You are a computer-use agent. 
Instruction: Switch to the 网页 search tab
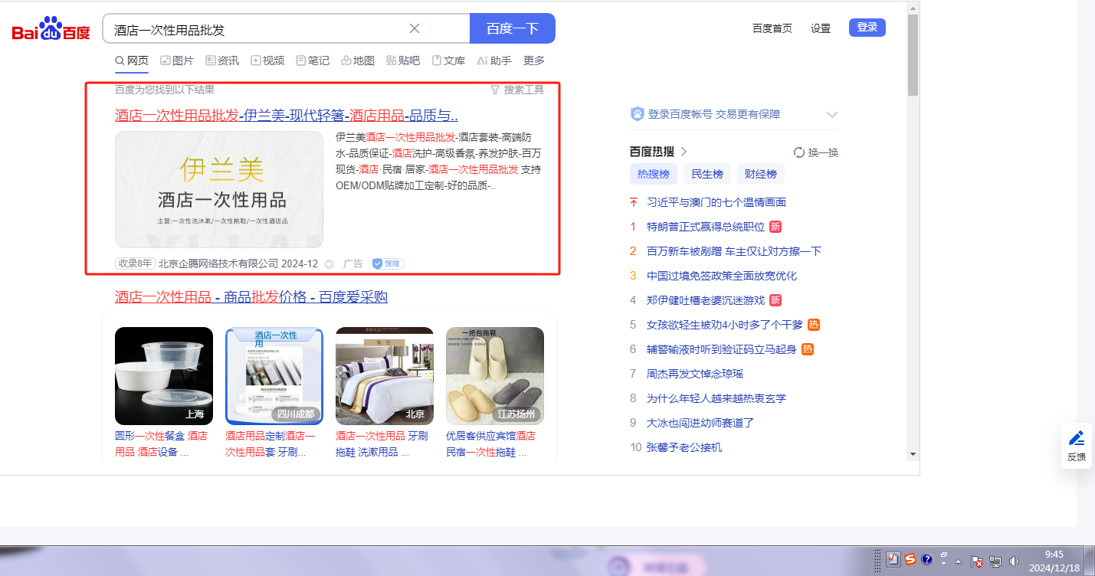132,61
